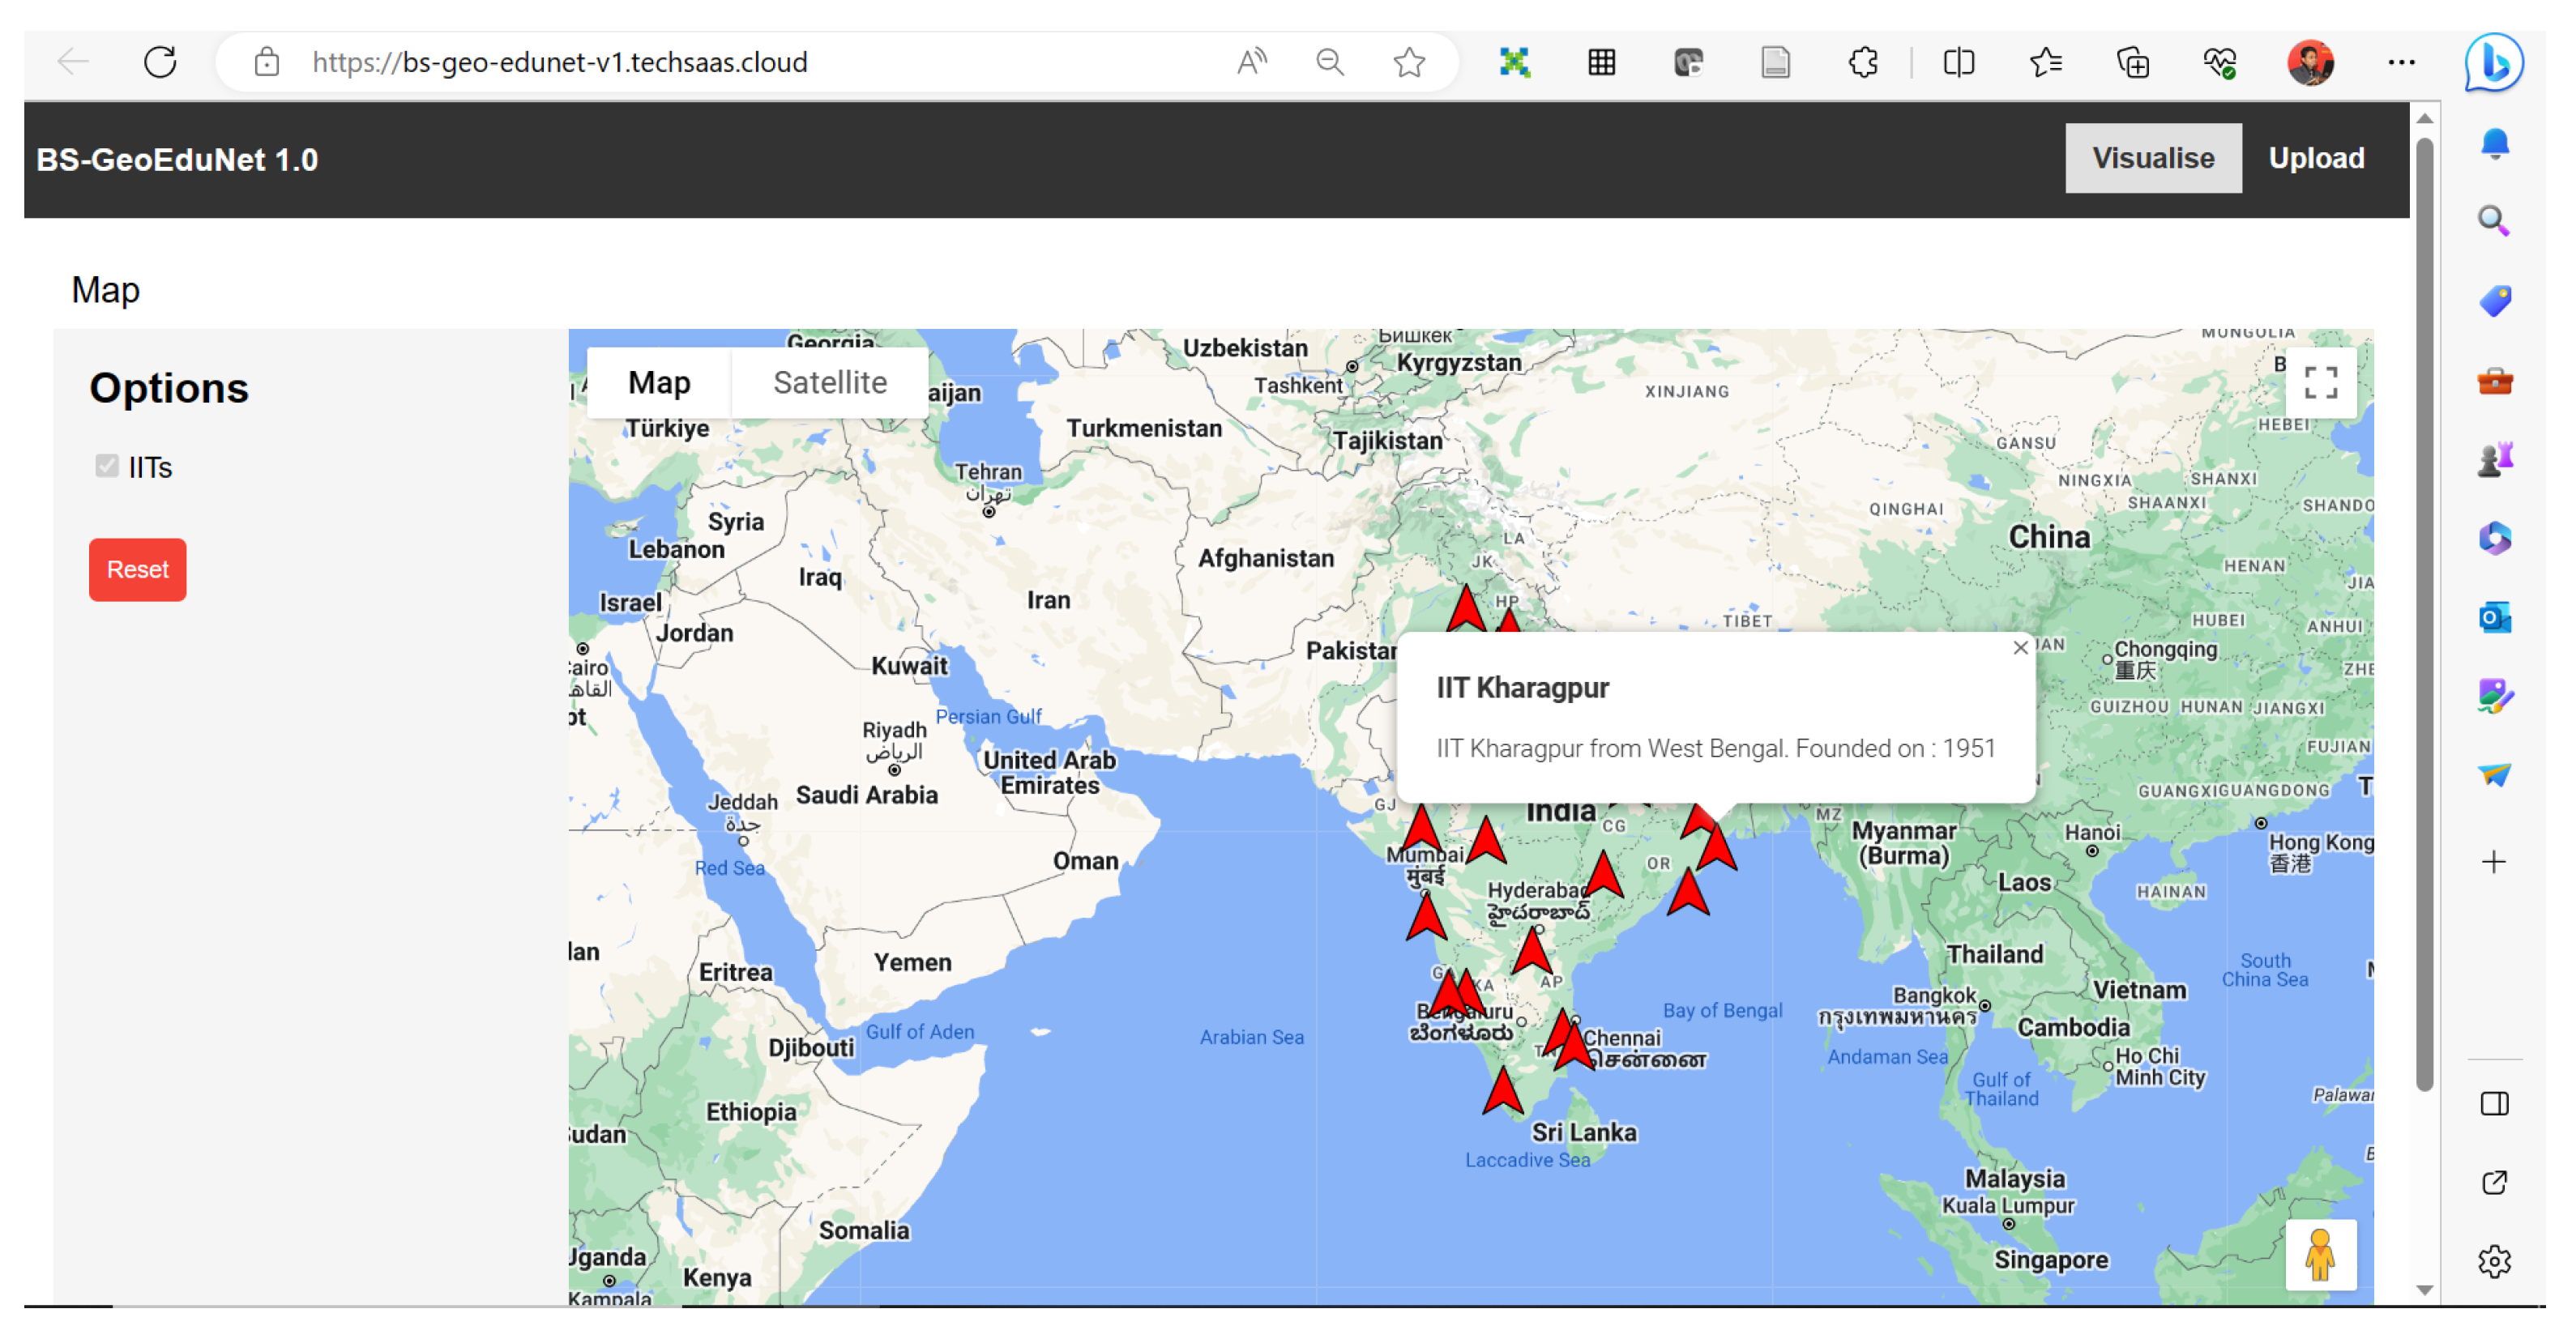Select the Map view type

pos(659,383)
